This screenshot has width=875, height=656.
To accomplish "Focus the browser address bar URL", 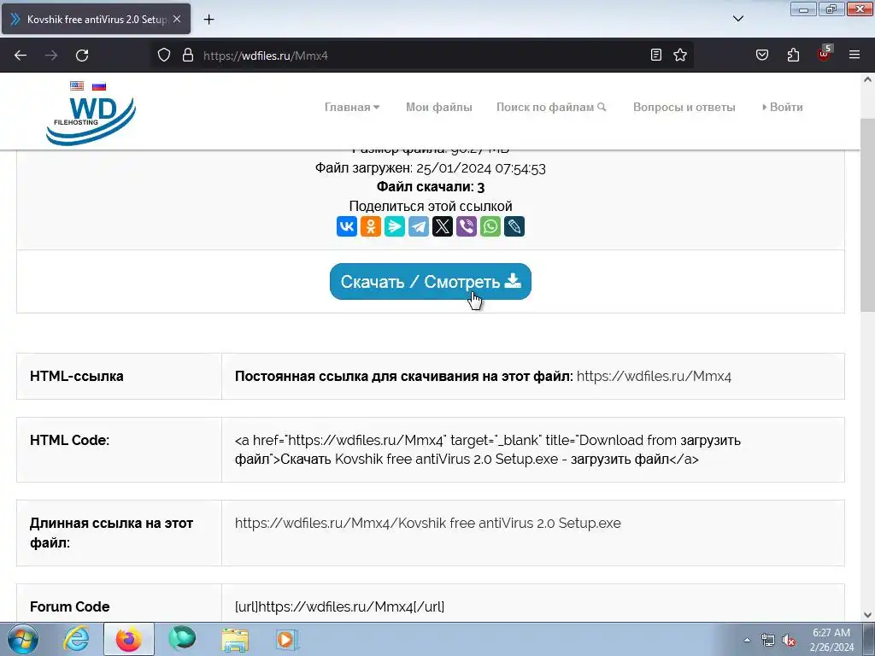I will tap(424, 56).
